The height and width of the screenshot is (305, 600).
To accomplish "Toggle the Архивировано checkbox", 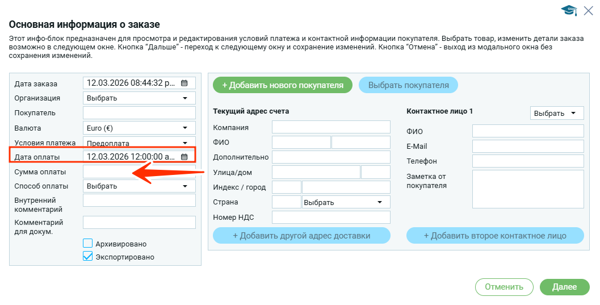I will coord(88,244).
